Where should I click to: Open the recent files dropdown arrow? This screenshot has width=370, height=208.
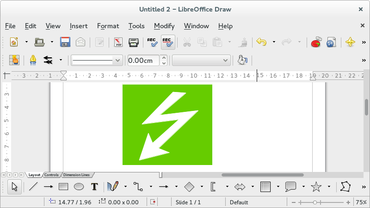(x=52, y=42)
